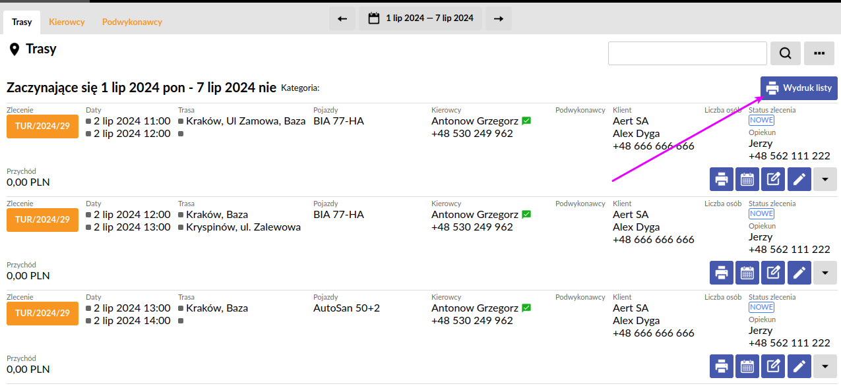The height and width of the screenshot is (386, 841).
Task: Open calendar icon for the first route row
Action: click(x=747, y=179)
